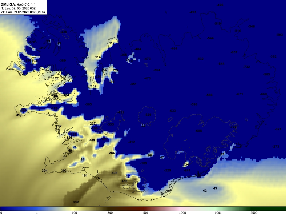The image size is (286, 215).
Task: Click the negative value "-305"
Action: 88,104
